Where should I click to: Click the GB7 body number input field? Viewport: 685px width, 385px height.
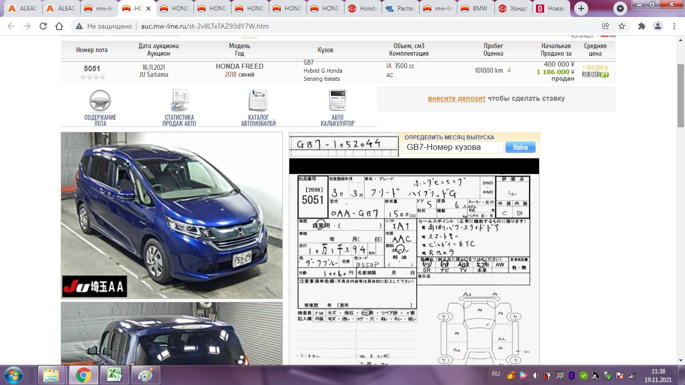click(453, 147)
